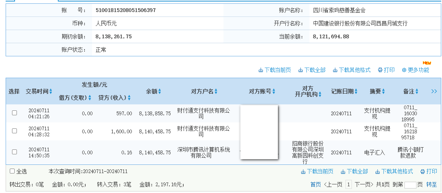Expand more columns with the >> arrow
This screenshot has height=193, width=442.
(434, 91)
